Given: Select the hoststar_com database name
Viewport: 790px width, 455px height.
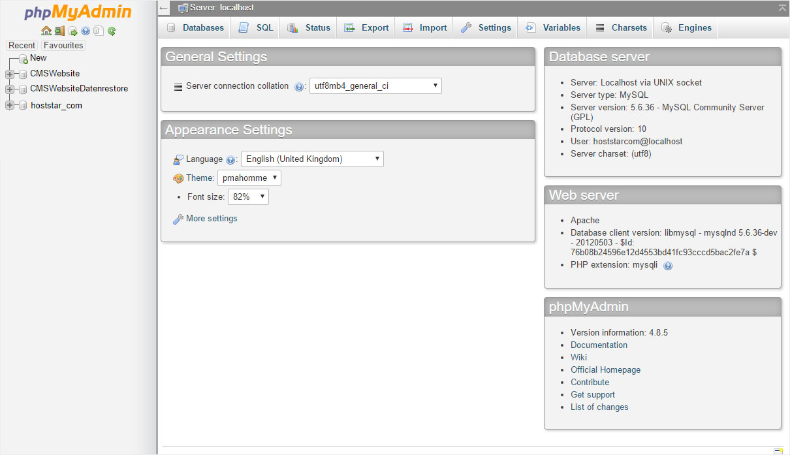Looking at the screenshot, I should tap(56, 105).
